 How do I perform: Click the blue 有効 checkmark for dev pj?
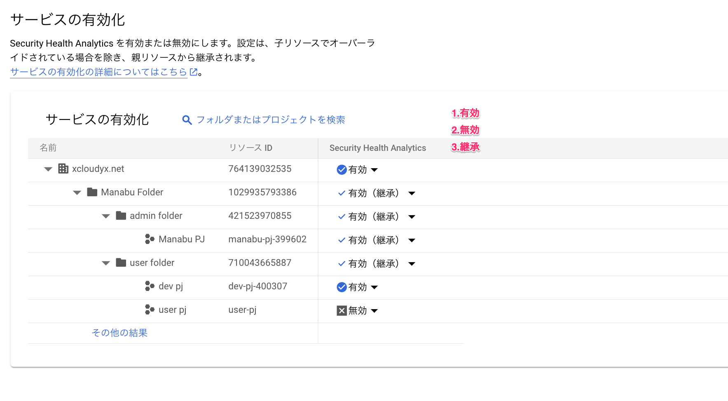tap(342, 287)
